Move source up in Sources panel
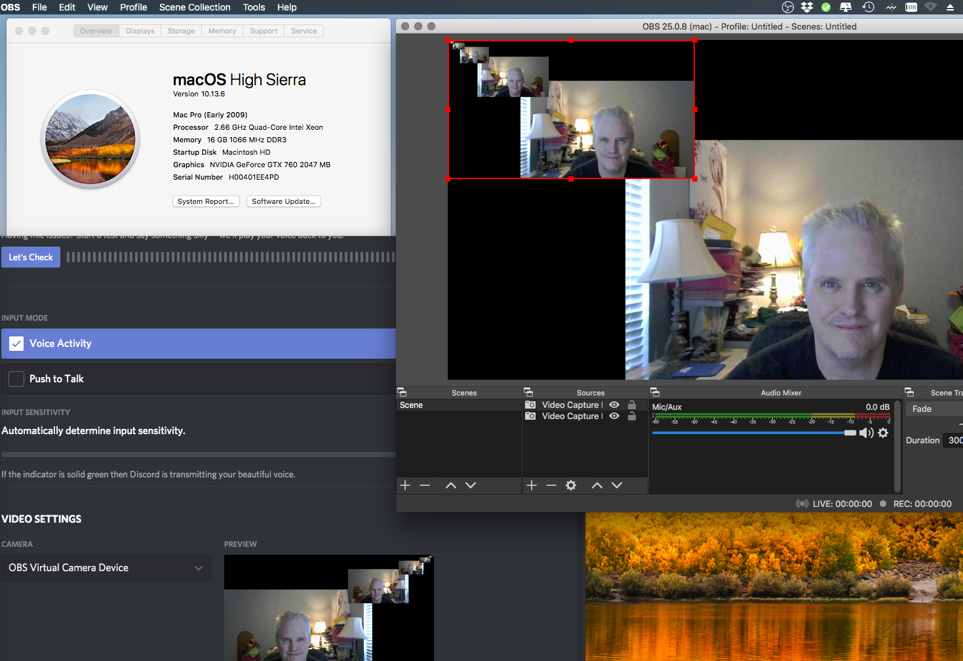The image size is (963, 661). (x=597, y=485)
